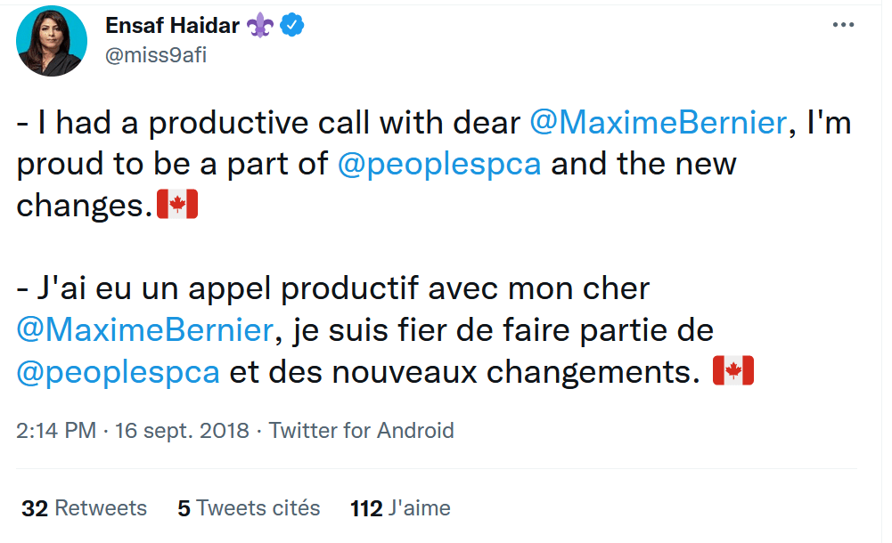Open the @miss9afi handle link
The image size is (892, 543).
[156, 54]
